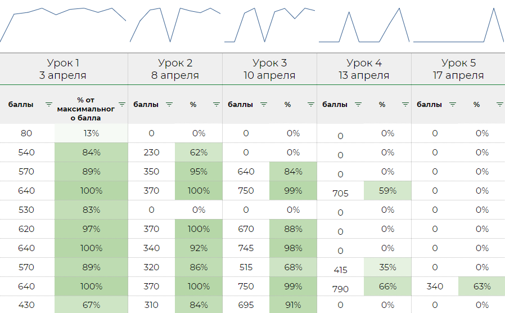Click filter icon for Урок 3 баллы
The width and height of the screenshot is (505, 313).
[x=264, y=104]
